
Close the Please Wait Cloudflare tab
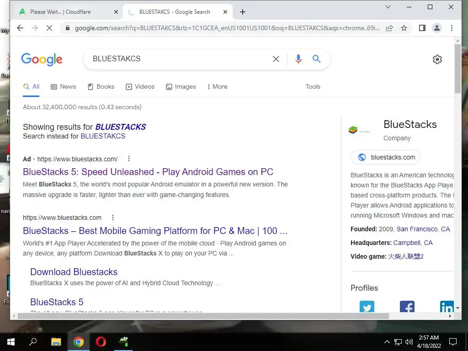[116, 12]
